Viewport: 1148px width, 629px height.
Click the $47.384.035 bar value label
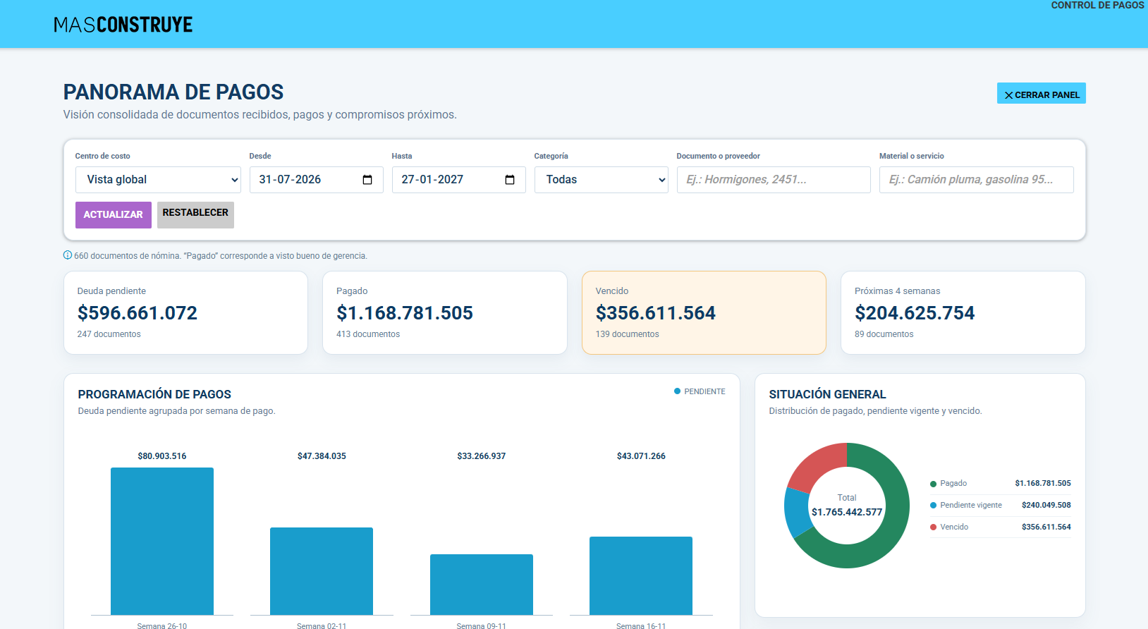(x=322, y=456)
